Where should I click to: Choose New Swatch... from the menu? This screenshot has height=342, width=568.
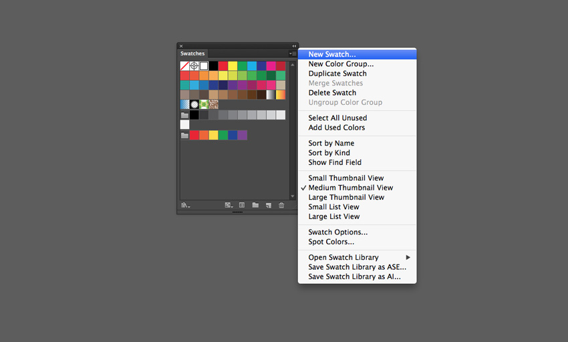click(358, 54)
